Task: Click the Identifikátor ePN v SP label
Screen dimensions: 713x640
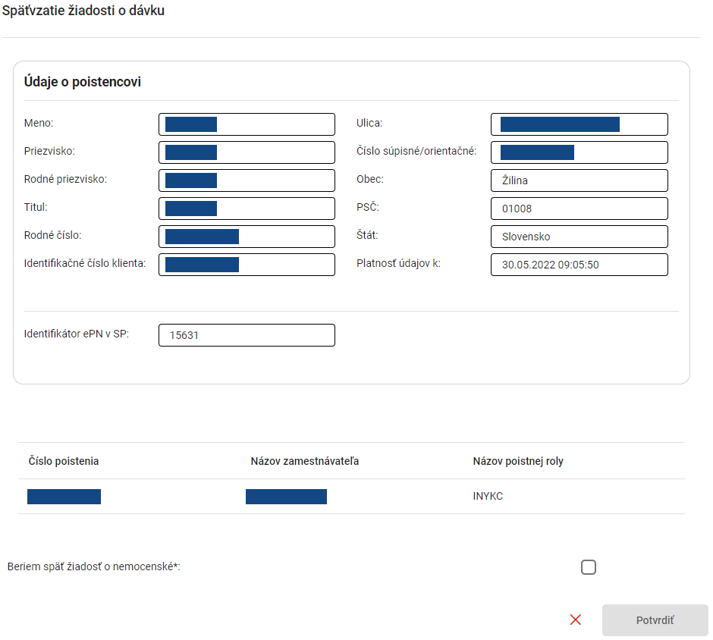Action: pyautogui.click(x=77, y=334)
